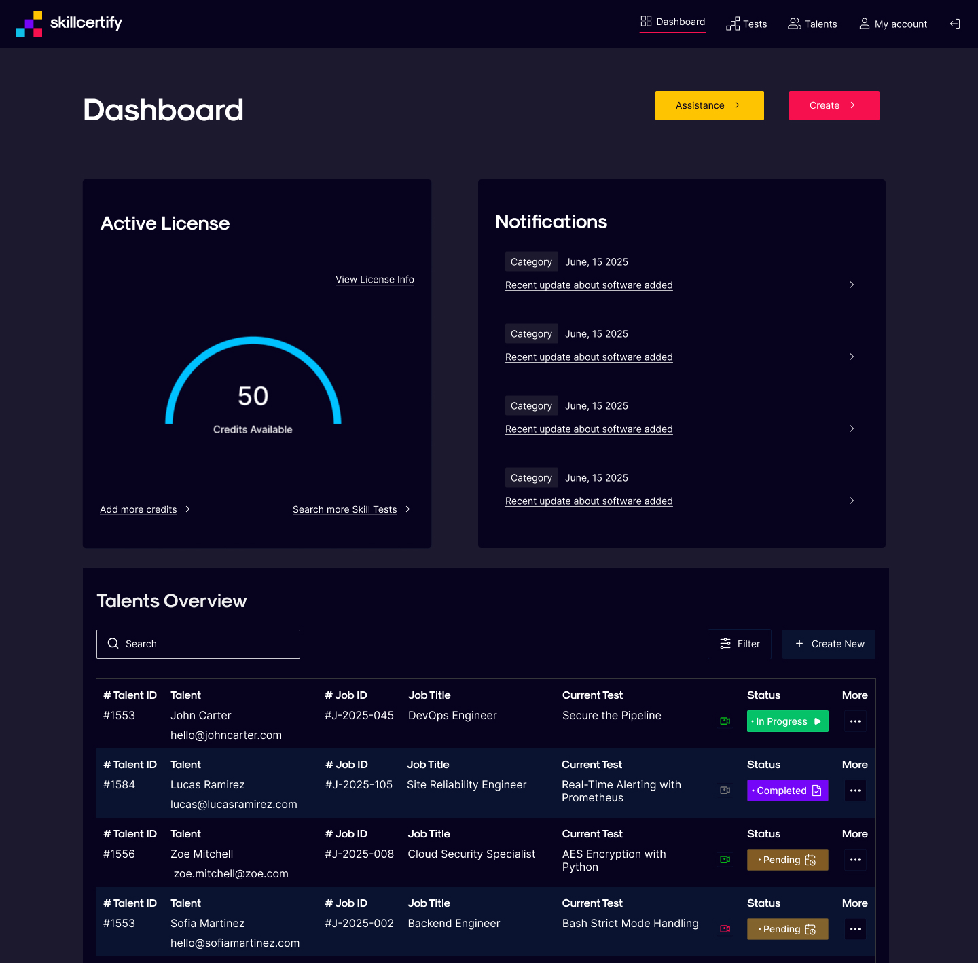978x963 pixels.
Task: Click the video camera icon for John Carter
Action: (725, 721)
